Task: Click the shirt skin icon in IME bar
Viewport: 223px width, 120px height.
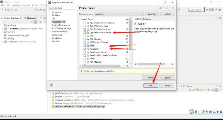Action: (x=217, y=112)
